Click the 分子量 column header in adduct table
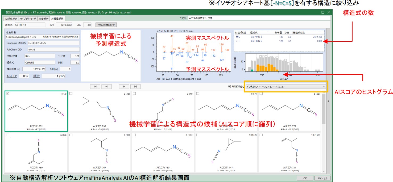This screenshot has height=182, width=393. click(279, 32)
